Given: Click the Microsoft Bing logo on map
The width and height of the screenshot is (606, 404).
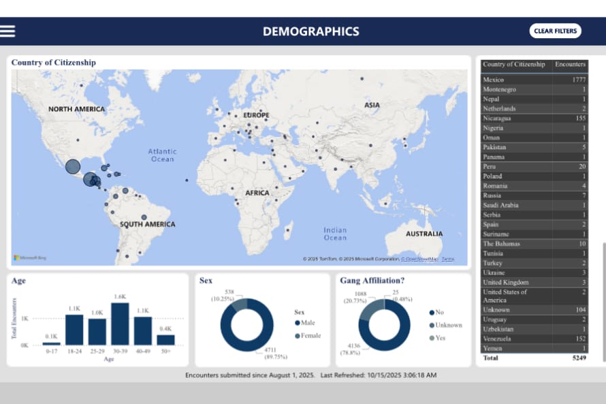Looking at the screenshot, I should coord(29,258).
